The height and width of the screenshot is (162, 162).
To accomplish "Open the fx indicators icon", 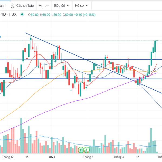I will (12, 6).
